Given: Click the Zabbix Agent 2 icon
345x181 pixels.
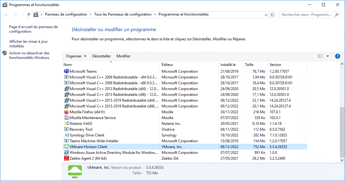Looking at the screenshot, I should pyautogui.click(x=66, y=158).
